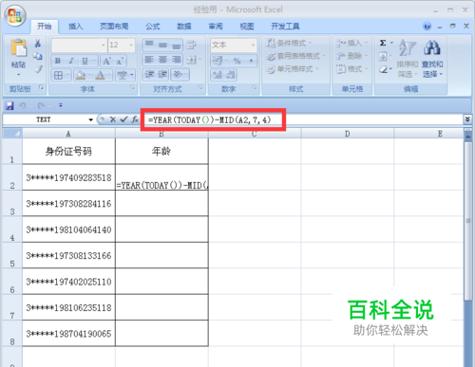This screenshot has width=475, height=367.
Task: Click the Clear eraser icon
Action: 383,69
